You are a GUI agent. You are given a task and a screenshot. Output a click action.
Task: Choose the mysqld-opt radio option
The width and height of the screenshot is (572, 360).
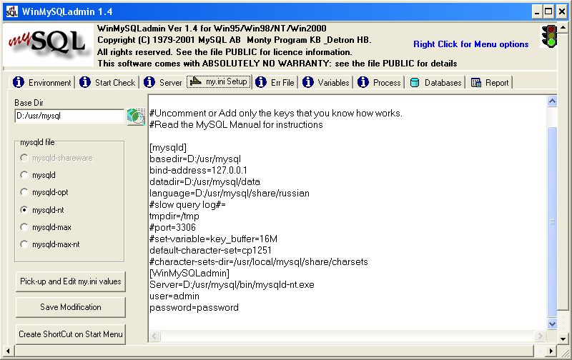(44, 192)
